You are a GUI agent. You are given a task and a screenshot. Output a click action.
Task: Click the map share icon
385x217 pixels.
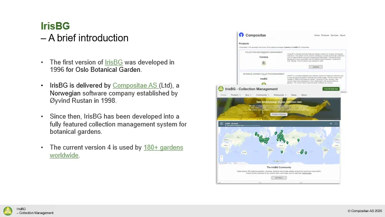pos(331,124)
